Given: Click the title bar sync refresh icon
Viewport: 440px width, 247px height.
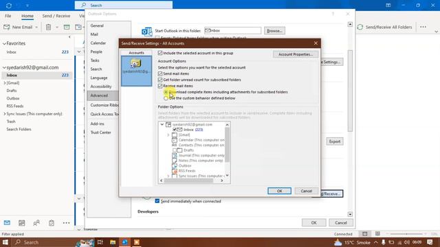Looking at the screenshot, I should [9, 5].
